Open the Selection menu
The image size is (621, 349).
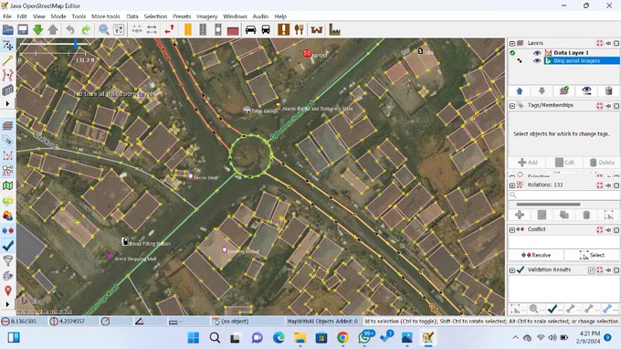coord(155,16)
